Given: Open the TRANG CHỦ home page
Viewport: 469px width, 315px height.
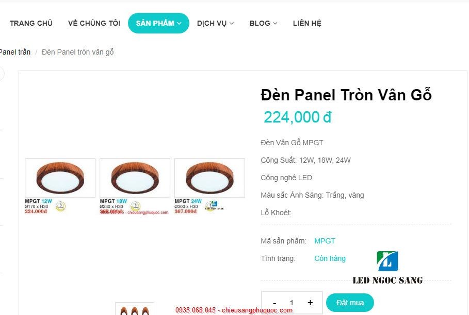Looking at the screenshot, I should click(31, 23).
